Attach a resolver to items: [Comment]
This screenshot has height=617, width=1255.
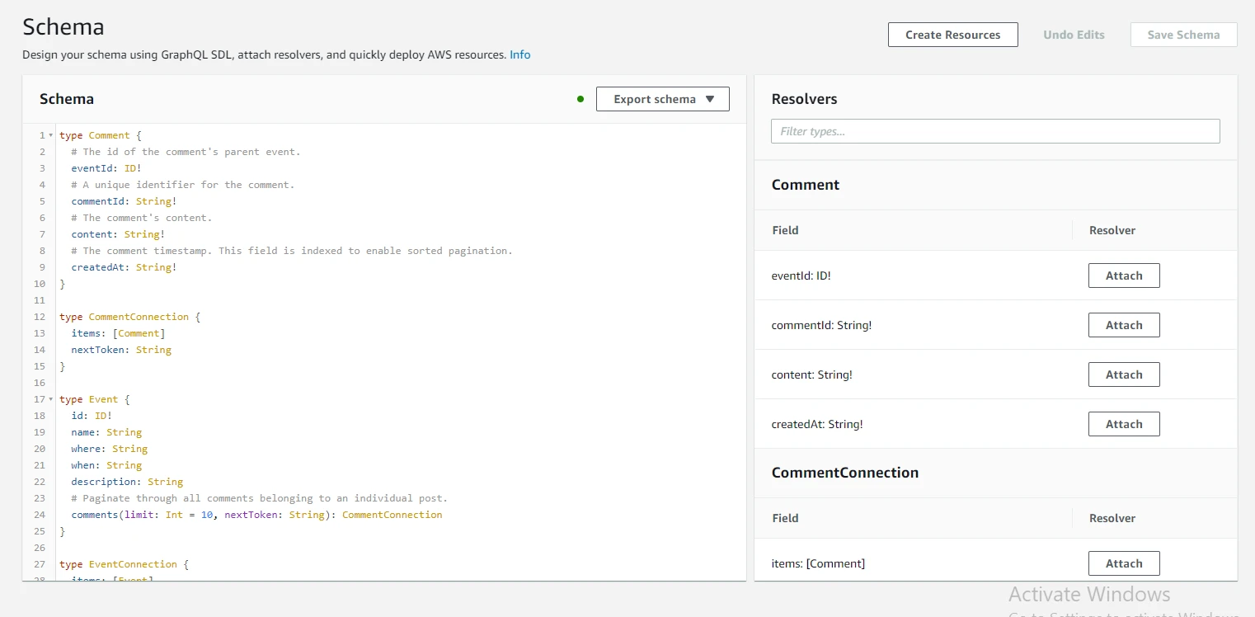pyautogui.click(x=1123, y=563)
